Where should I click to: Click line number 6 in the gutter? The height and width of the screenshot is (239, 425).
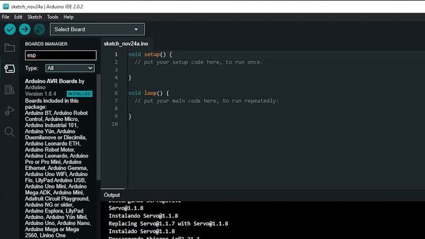click(116, 93)
